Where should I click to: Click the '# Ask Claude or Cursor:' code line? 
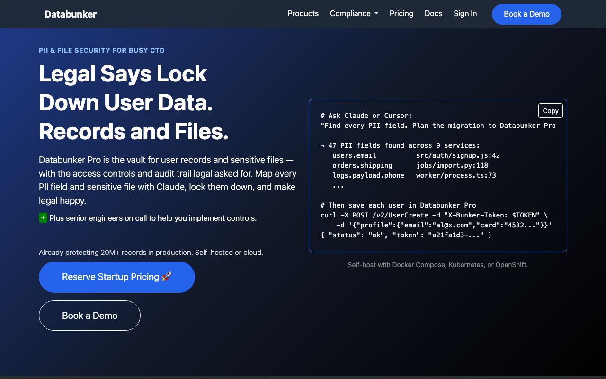coord(366,116)
